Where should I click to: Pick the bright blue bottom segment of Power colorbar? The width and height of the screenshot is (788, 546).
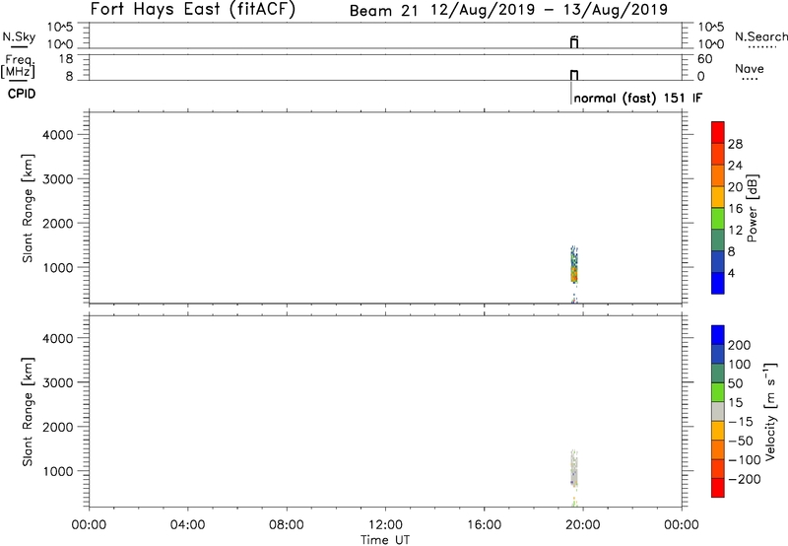(718, 283)
